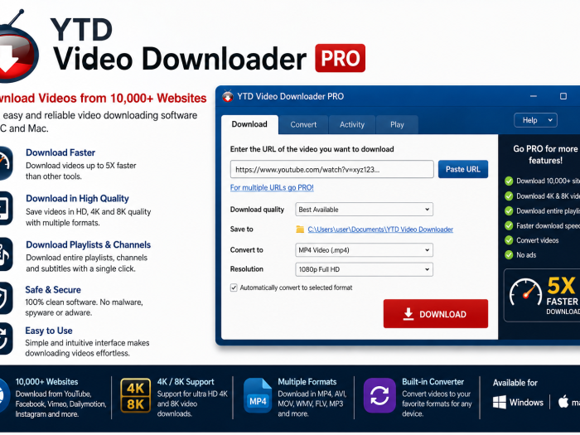Switch to the Convert tab
This screenshot has width=580, height=435.
point(303,124)
